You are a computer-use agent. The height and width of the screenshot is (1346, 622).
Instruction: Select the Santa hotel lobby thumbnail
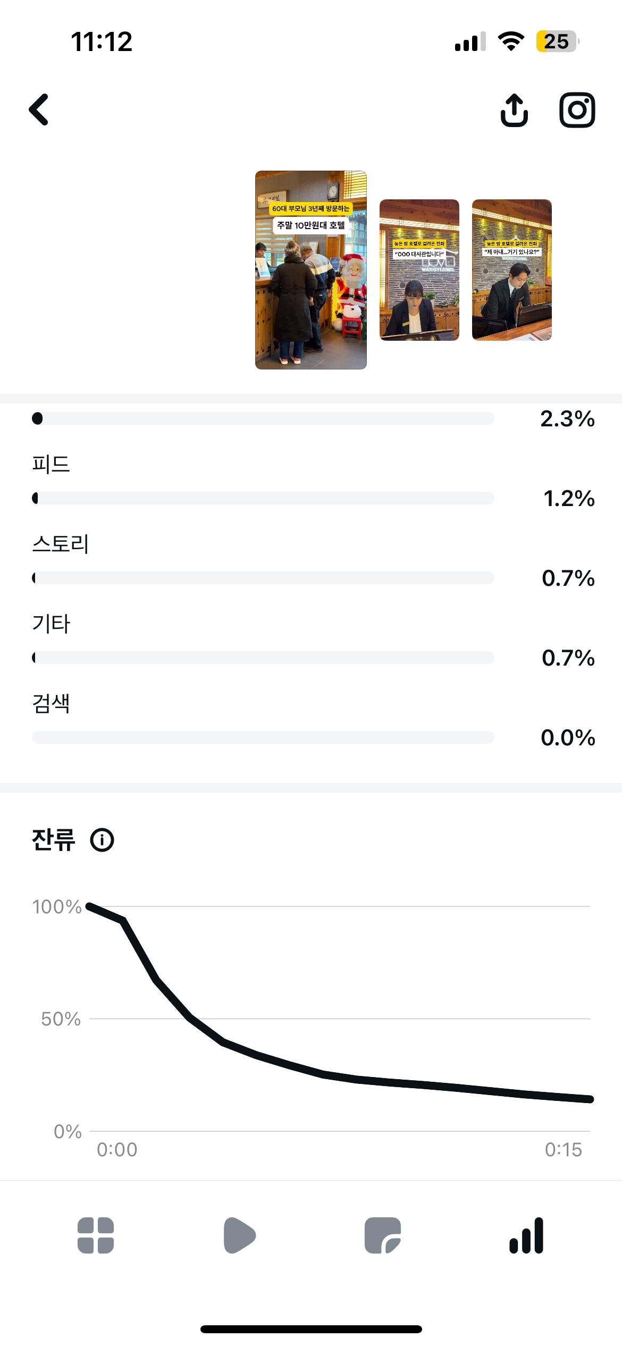(311, 270)
